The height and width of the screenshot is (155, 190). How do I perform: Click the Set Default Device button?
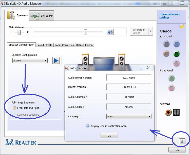pos(139,31)
